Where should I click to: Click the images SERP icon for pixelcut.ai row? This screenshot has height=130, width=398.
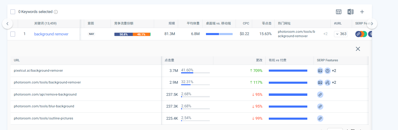[x=320, y=71]
